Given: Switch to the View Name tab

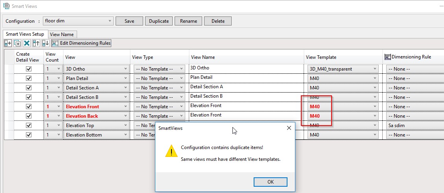Looking at the screenshot, I should [62, 35].
